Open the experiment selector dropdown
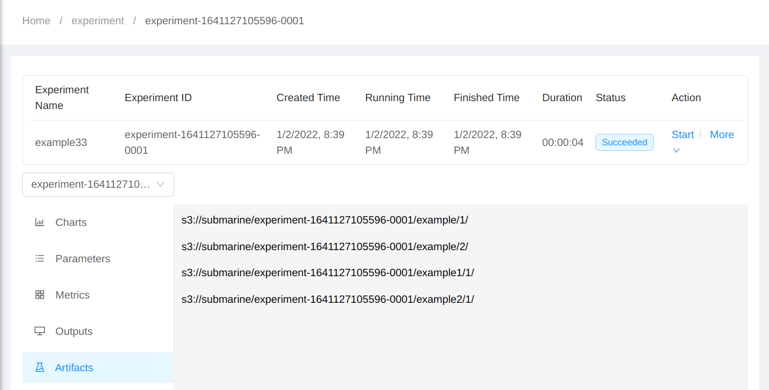Screen dimensions: 769x390 click(x=98, y=185)
